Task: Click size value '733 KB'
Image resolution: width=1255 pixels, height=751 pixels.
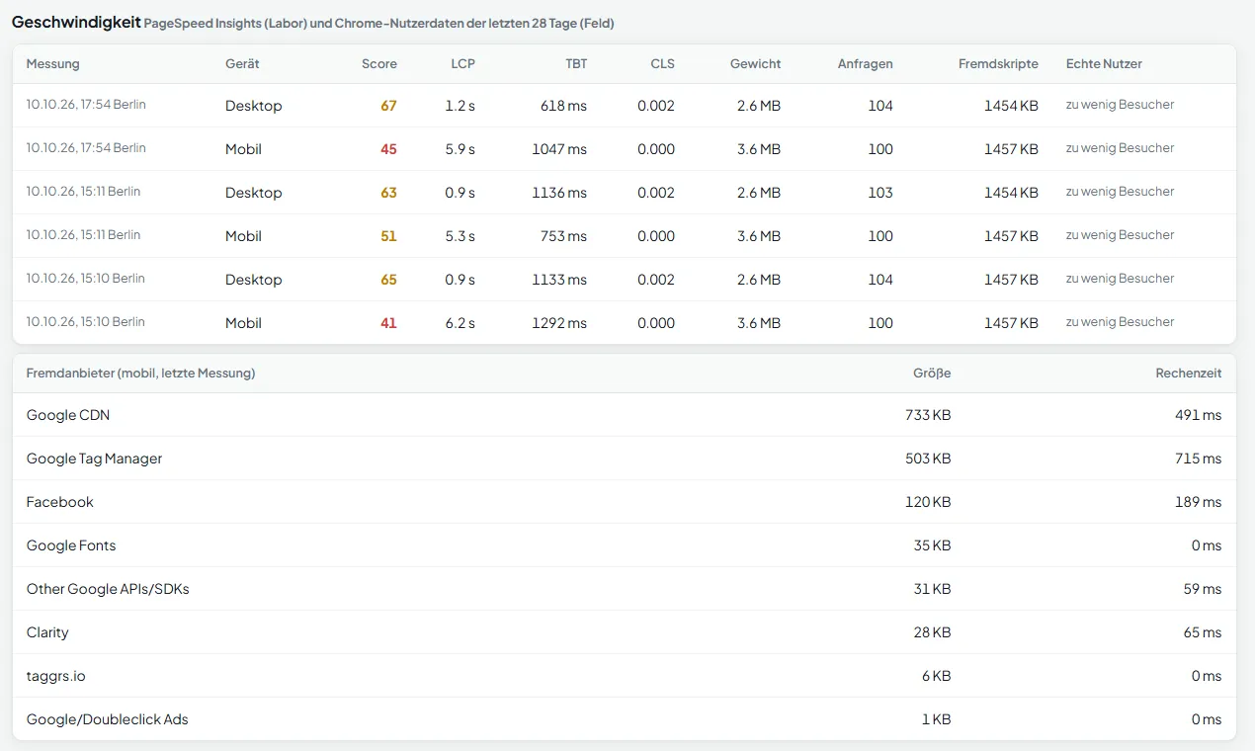Action: (928, 415)
